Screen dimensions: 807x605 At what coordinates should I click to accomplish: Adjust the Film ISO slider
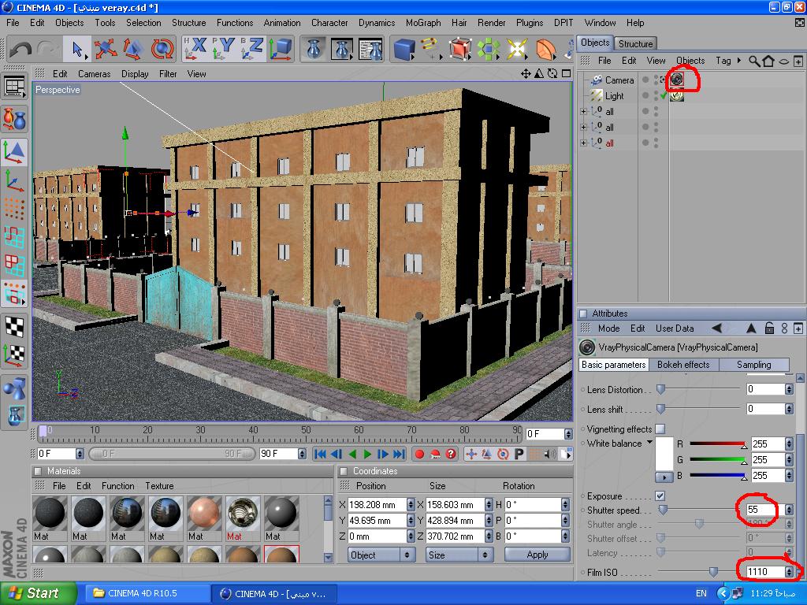click(x=713, y=572)
